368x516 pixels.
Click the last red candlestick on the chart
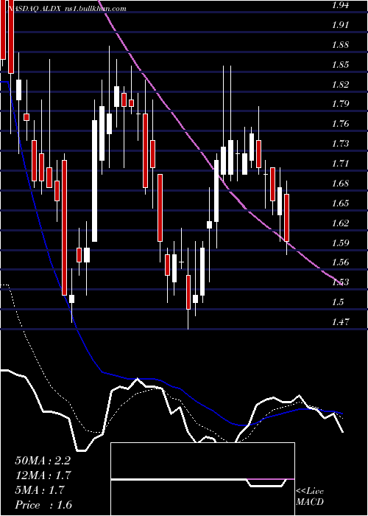(286, 217)
